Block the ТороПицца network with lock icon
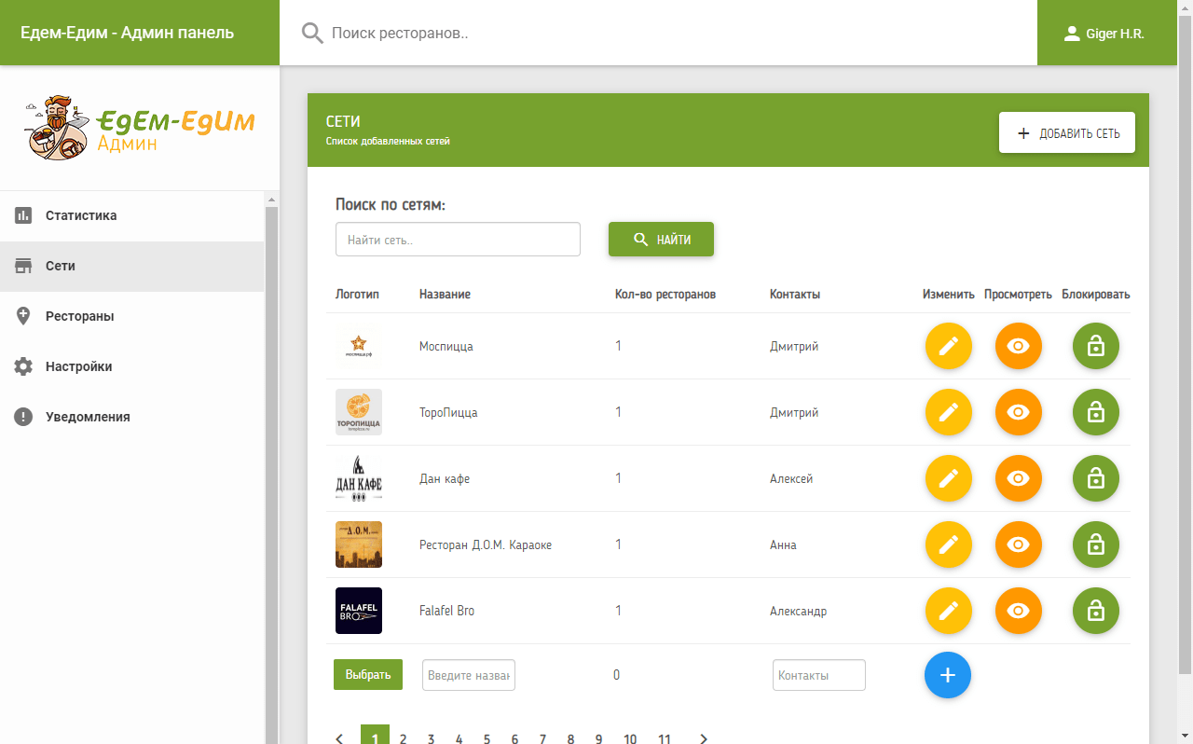 coord(1096,412)
